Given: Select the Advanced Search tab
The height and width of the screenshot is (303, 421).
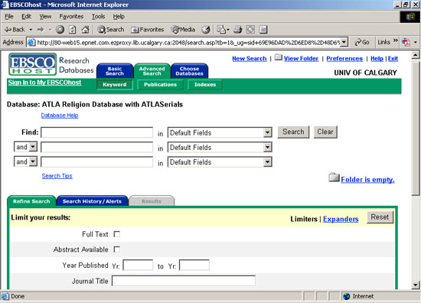Looking at the screenshot, I should tap(152, 71).
